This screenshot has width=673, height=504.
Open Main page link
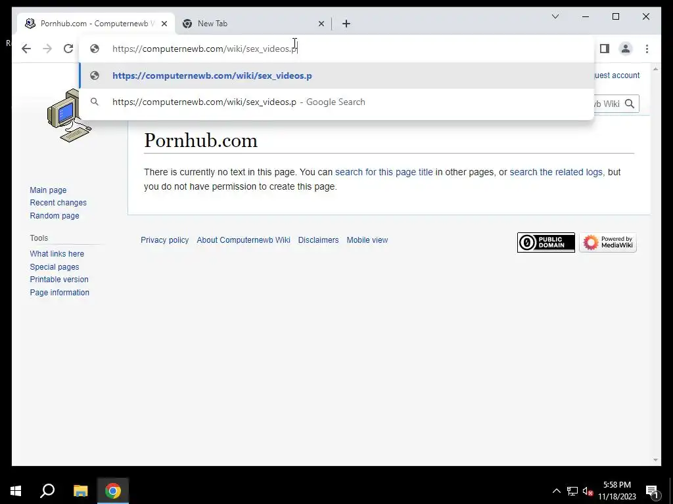coord(48,190)
